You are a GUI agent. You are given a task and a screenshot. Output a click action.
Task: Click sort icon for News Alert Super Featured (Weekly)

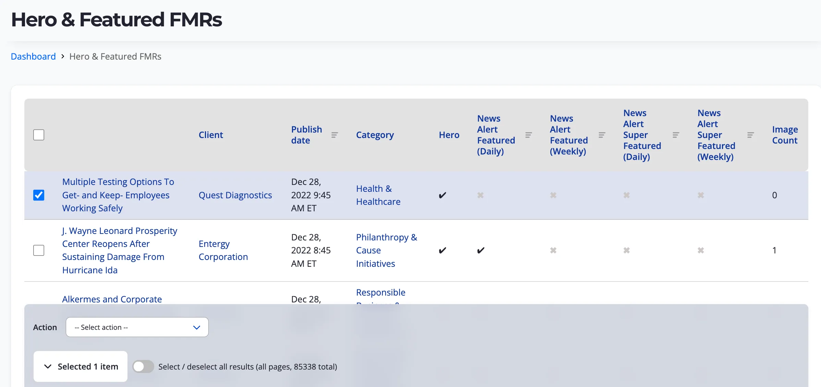(751, 135)
